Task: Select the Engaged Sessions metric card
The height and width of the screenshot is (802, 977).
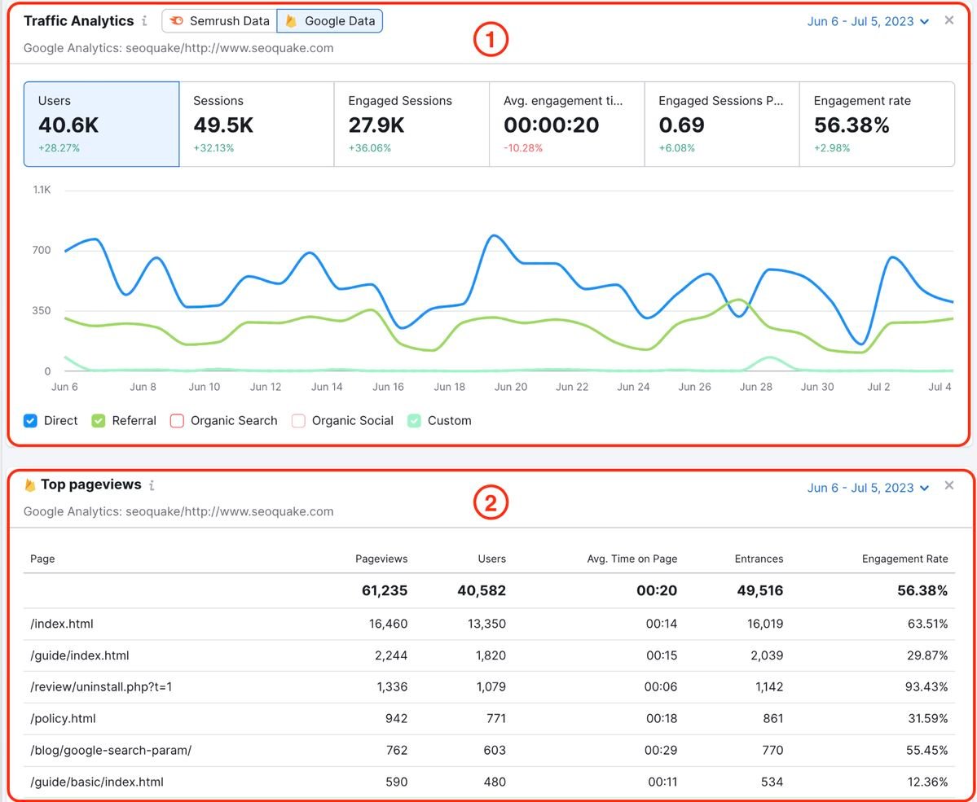Action: [x=411, y=124]
